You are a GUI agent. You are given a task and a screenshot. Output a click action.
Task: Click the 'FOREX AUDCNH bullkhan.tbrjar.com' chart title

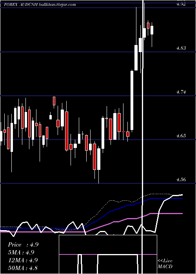pyautogui.click(x=40, y=5)
